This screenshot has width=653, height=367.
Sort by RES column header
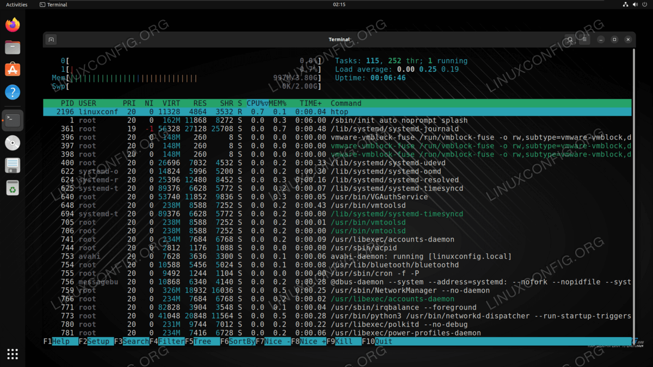200,103
